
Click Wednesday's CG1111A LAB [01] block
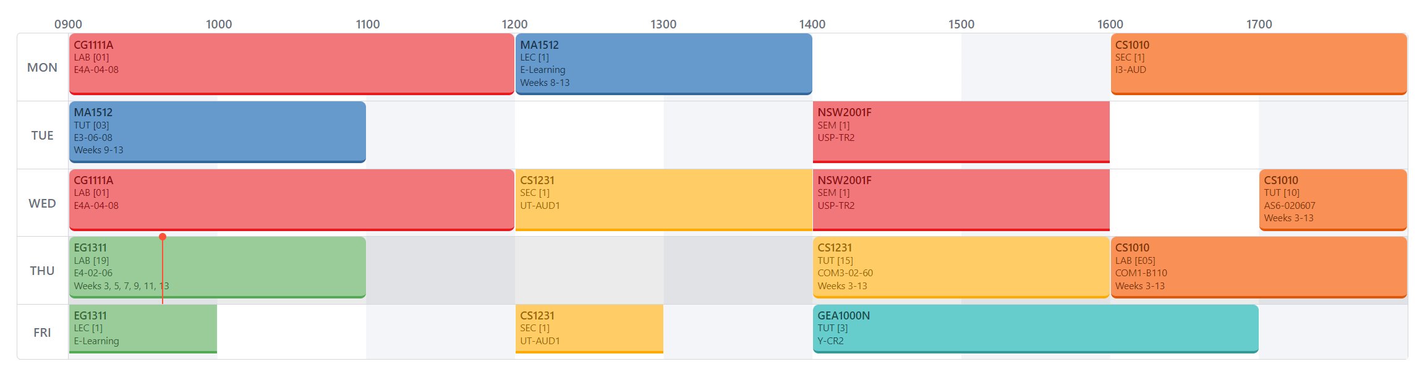click(291, 200)
